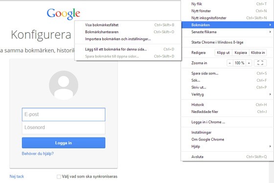The image size is (274, 183).
Task: Click the E-post input field
Action: pyautogui.click(x=64, y=114)
